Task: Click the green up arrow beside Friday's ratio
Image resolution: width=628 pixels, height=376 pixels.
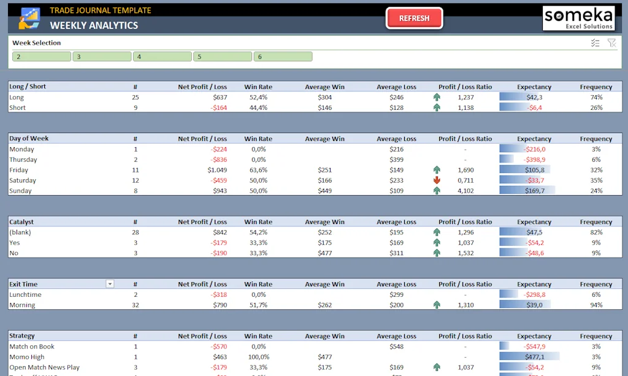Action: 436,170
